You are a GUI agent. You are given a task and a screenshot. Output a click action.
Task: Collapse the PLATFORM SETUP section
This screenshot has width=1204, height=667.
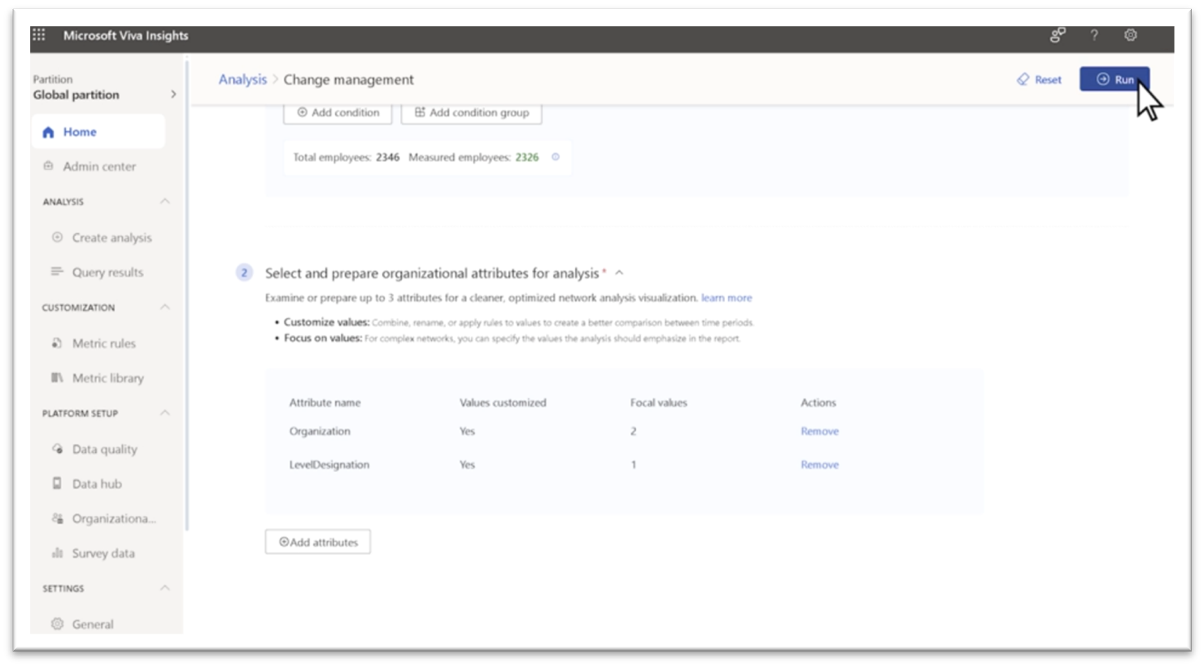pyautogui.click(x=165, y=413)
